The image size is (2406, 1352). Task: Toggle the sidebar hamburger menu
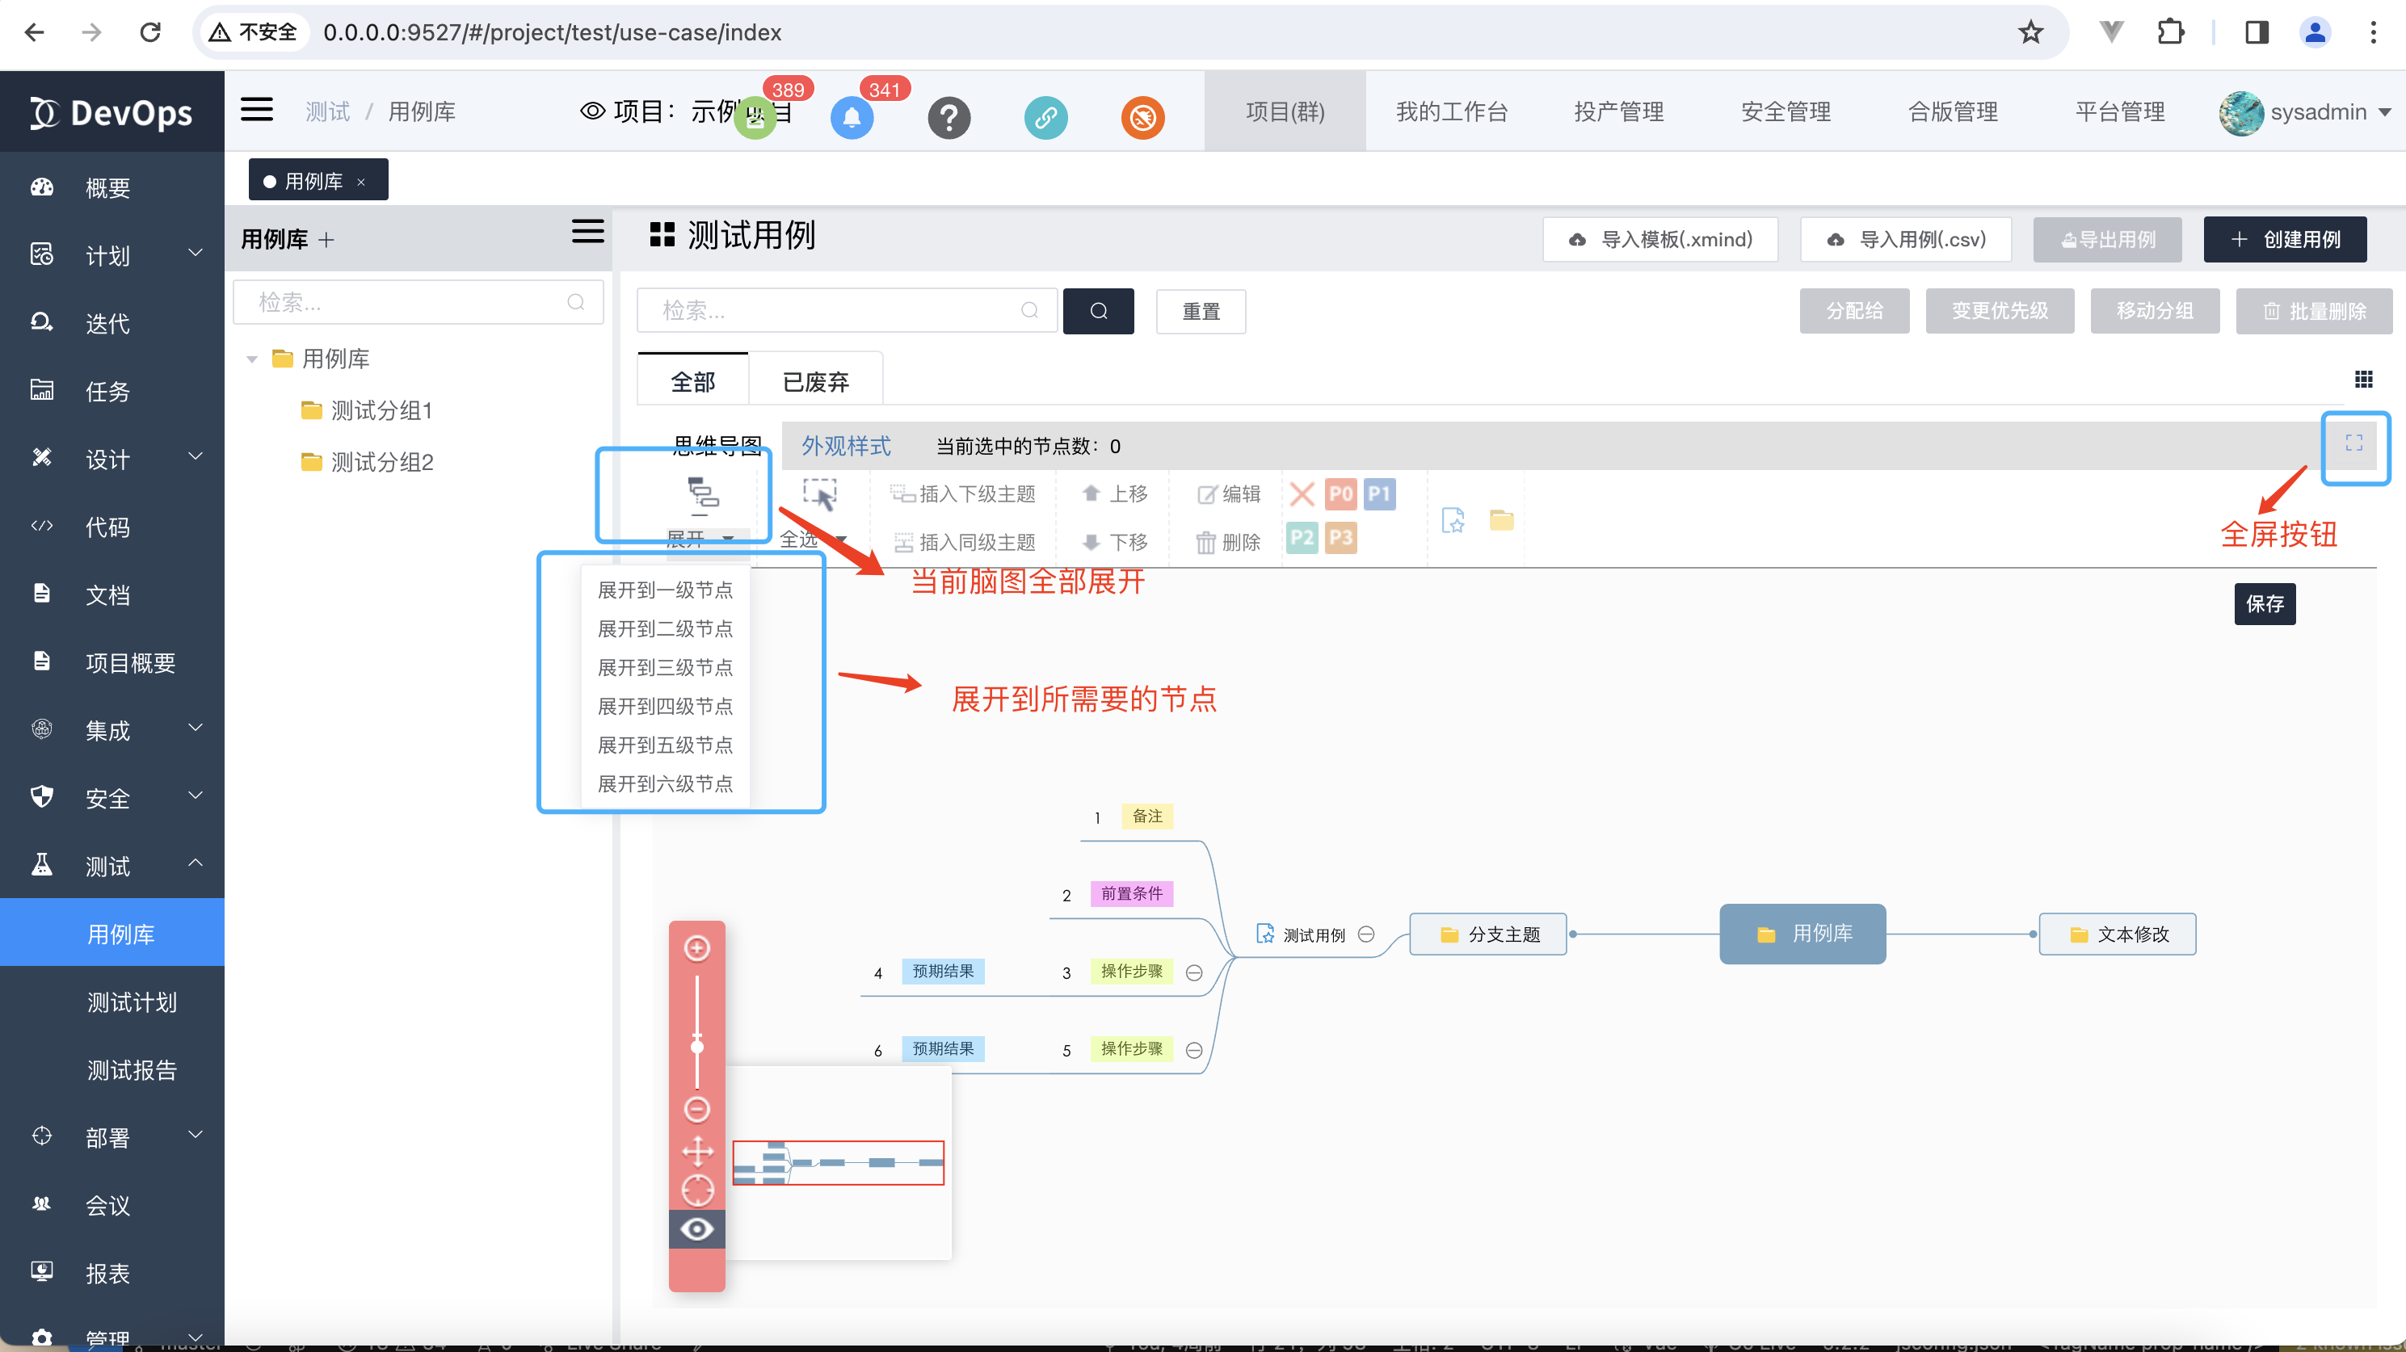point(257,110)
